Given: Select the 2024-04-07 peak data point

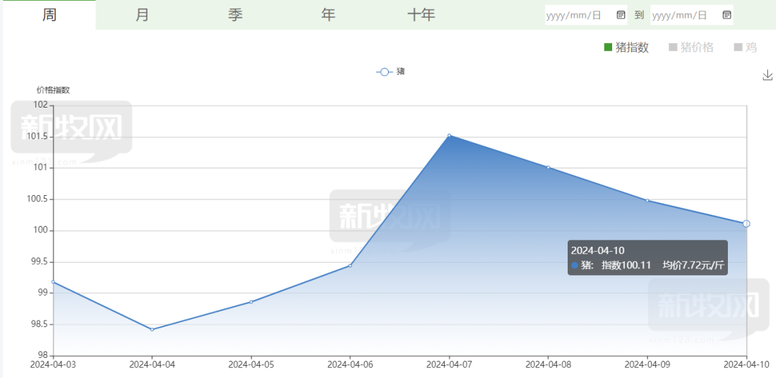Looking at the screenshot, I should (449, 136).
